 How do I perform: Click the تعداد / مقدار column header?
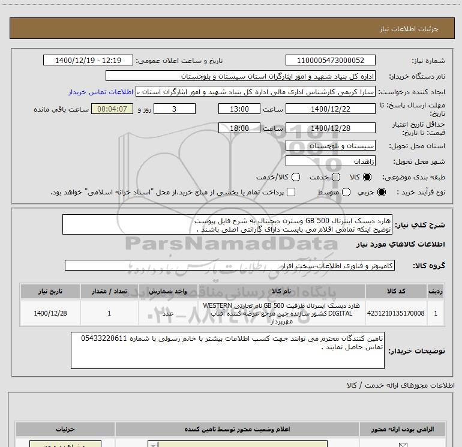click(109, 291)
